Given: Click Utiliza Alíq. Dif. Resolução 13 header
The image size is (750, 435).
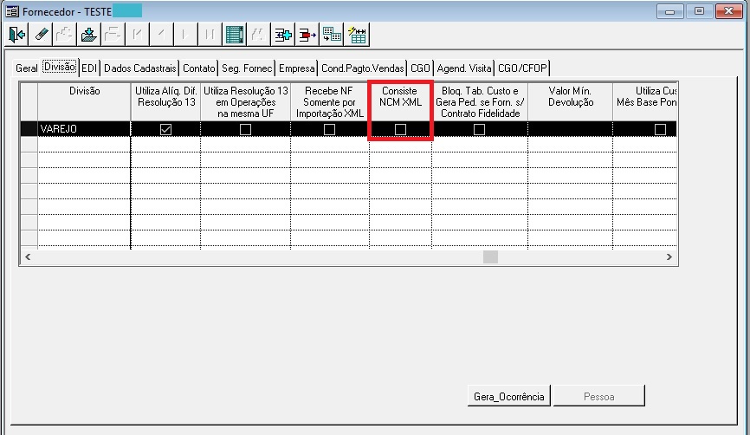Looking at the screenshot, I should tap(165, 101).
